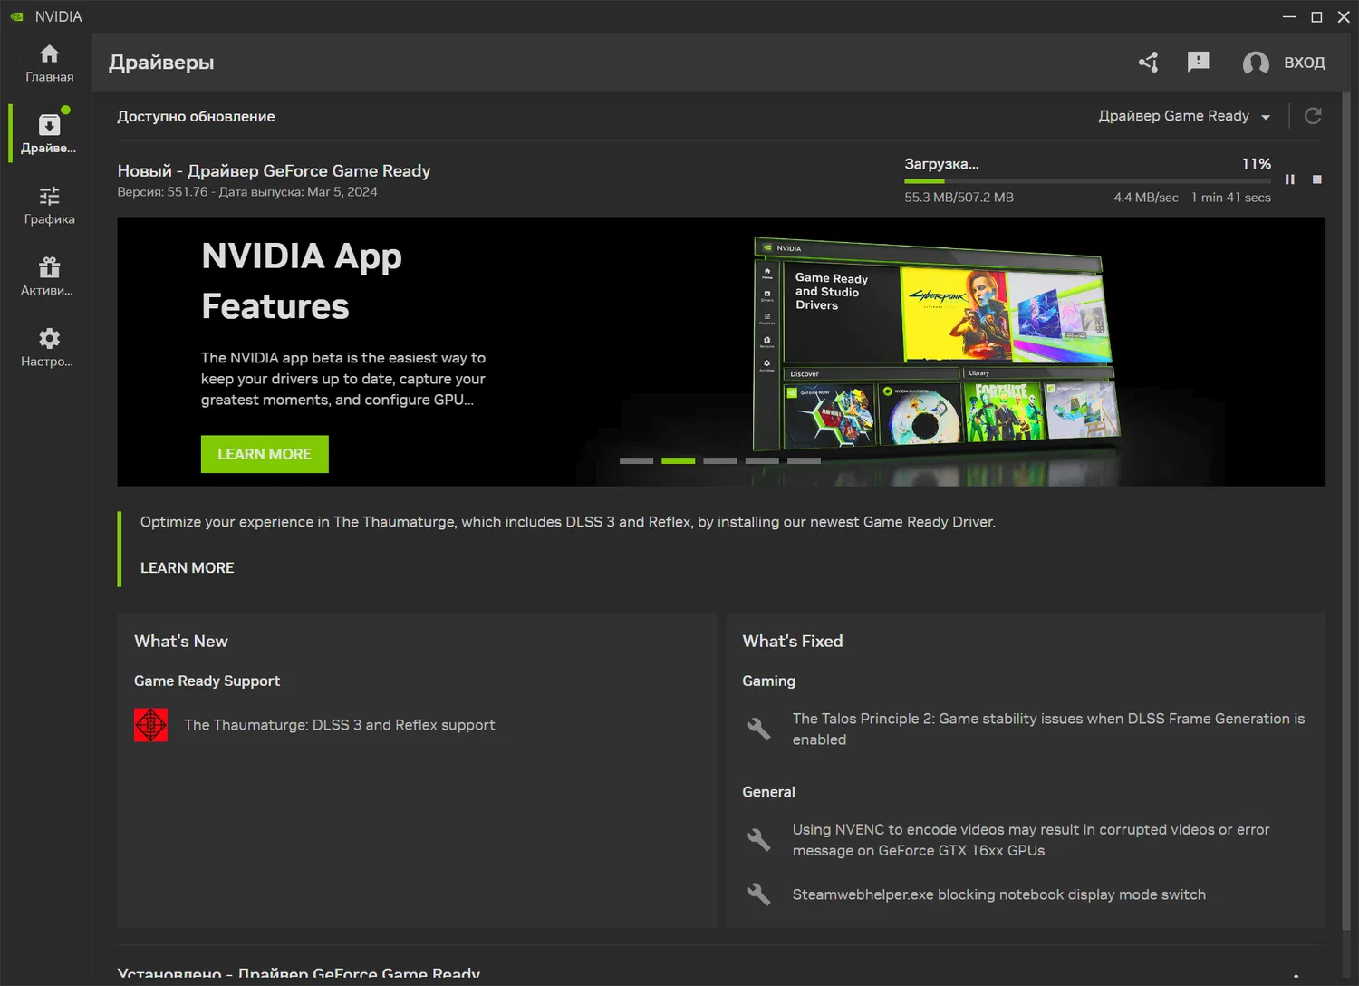Click the 4.4 MB/sec speed value
The height and width of the screenshot is (986, 1359).
click(1146, 198)
